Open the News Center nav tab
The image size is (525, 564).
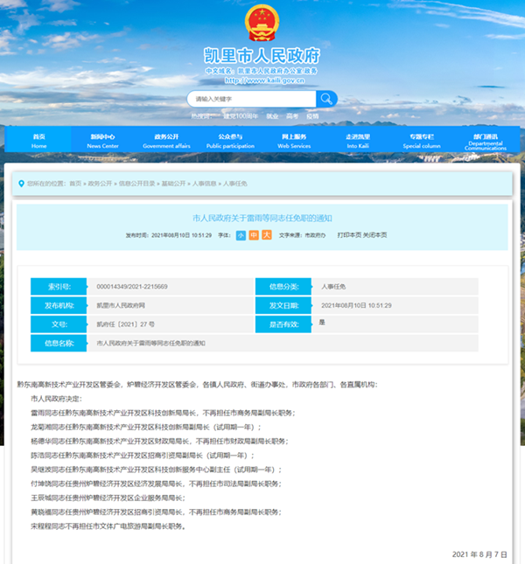pyautogui.click(x=102, y=141)
